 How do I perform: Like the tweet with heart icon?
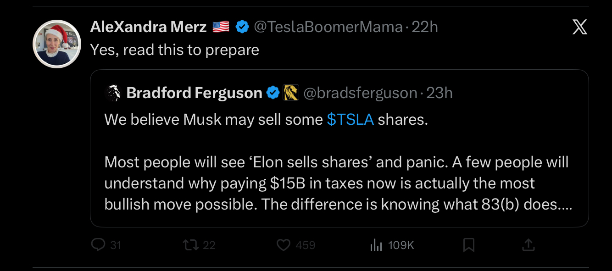tap(284, 245)
